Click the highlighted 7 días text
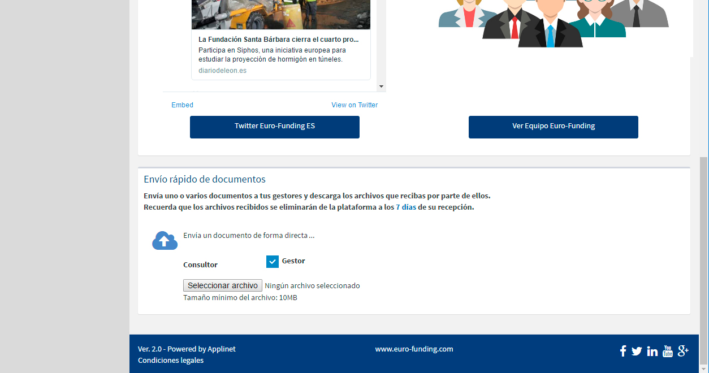This screenshot has height=373, width=709. coord(405,207)
